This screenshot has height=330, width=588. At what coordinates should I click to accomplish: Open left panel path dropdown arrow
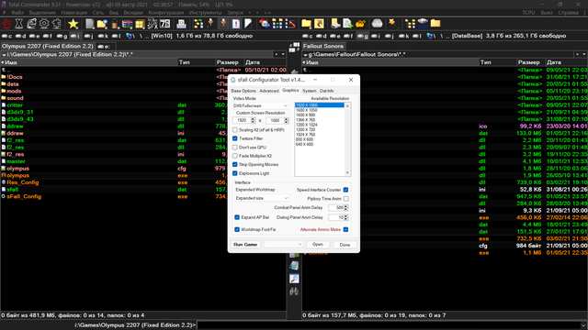click(283, 55)
